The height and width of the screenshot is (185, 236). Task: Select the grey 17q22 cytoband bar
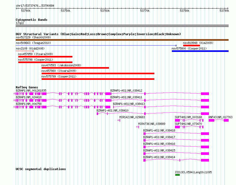tap(122, 26)
